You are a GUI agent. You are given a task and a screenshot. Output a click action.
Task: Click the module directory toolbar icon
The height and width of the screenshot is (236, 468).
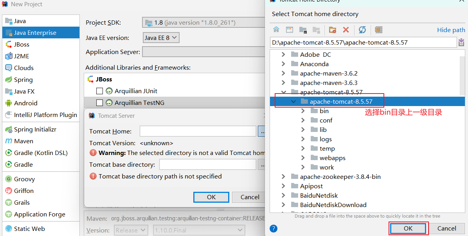[316, 30]
